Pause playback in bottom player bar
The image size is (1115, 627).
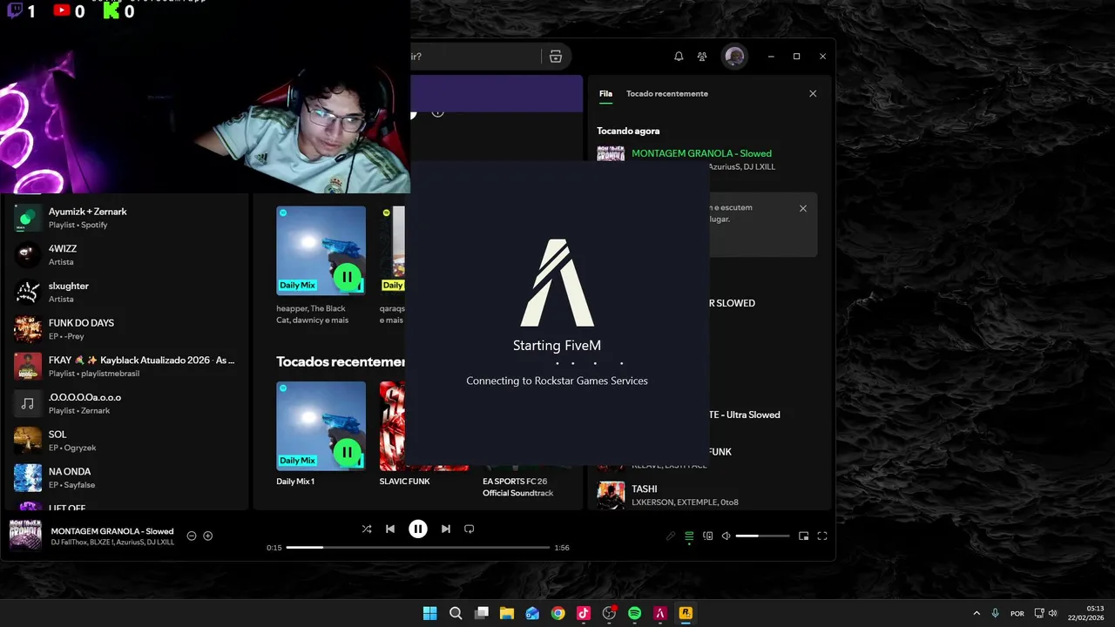tap(418, 529)
